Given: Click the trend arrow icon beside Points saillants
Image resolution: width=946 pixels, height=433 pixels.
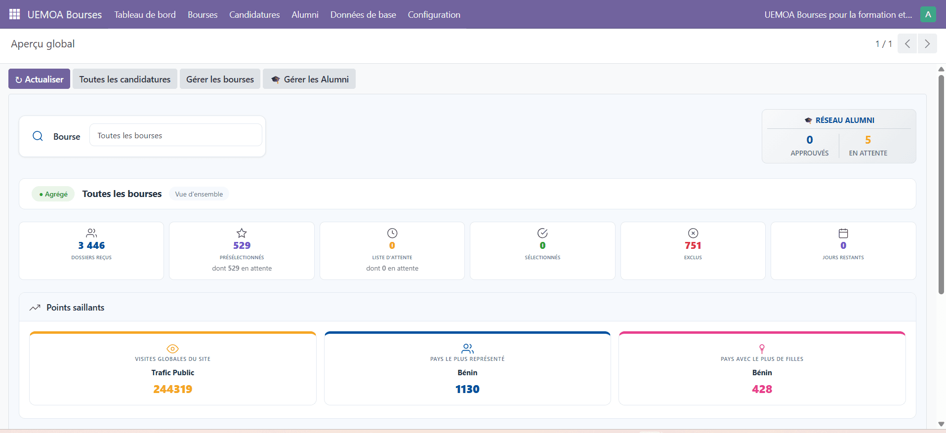Looking at the screenshot, I should 35,308.
